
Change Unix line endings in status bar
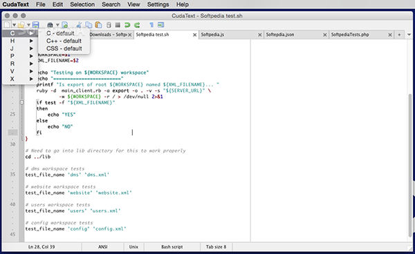tap(133, 247)
